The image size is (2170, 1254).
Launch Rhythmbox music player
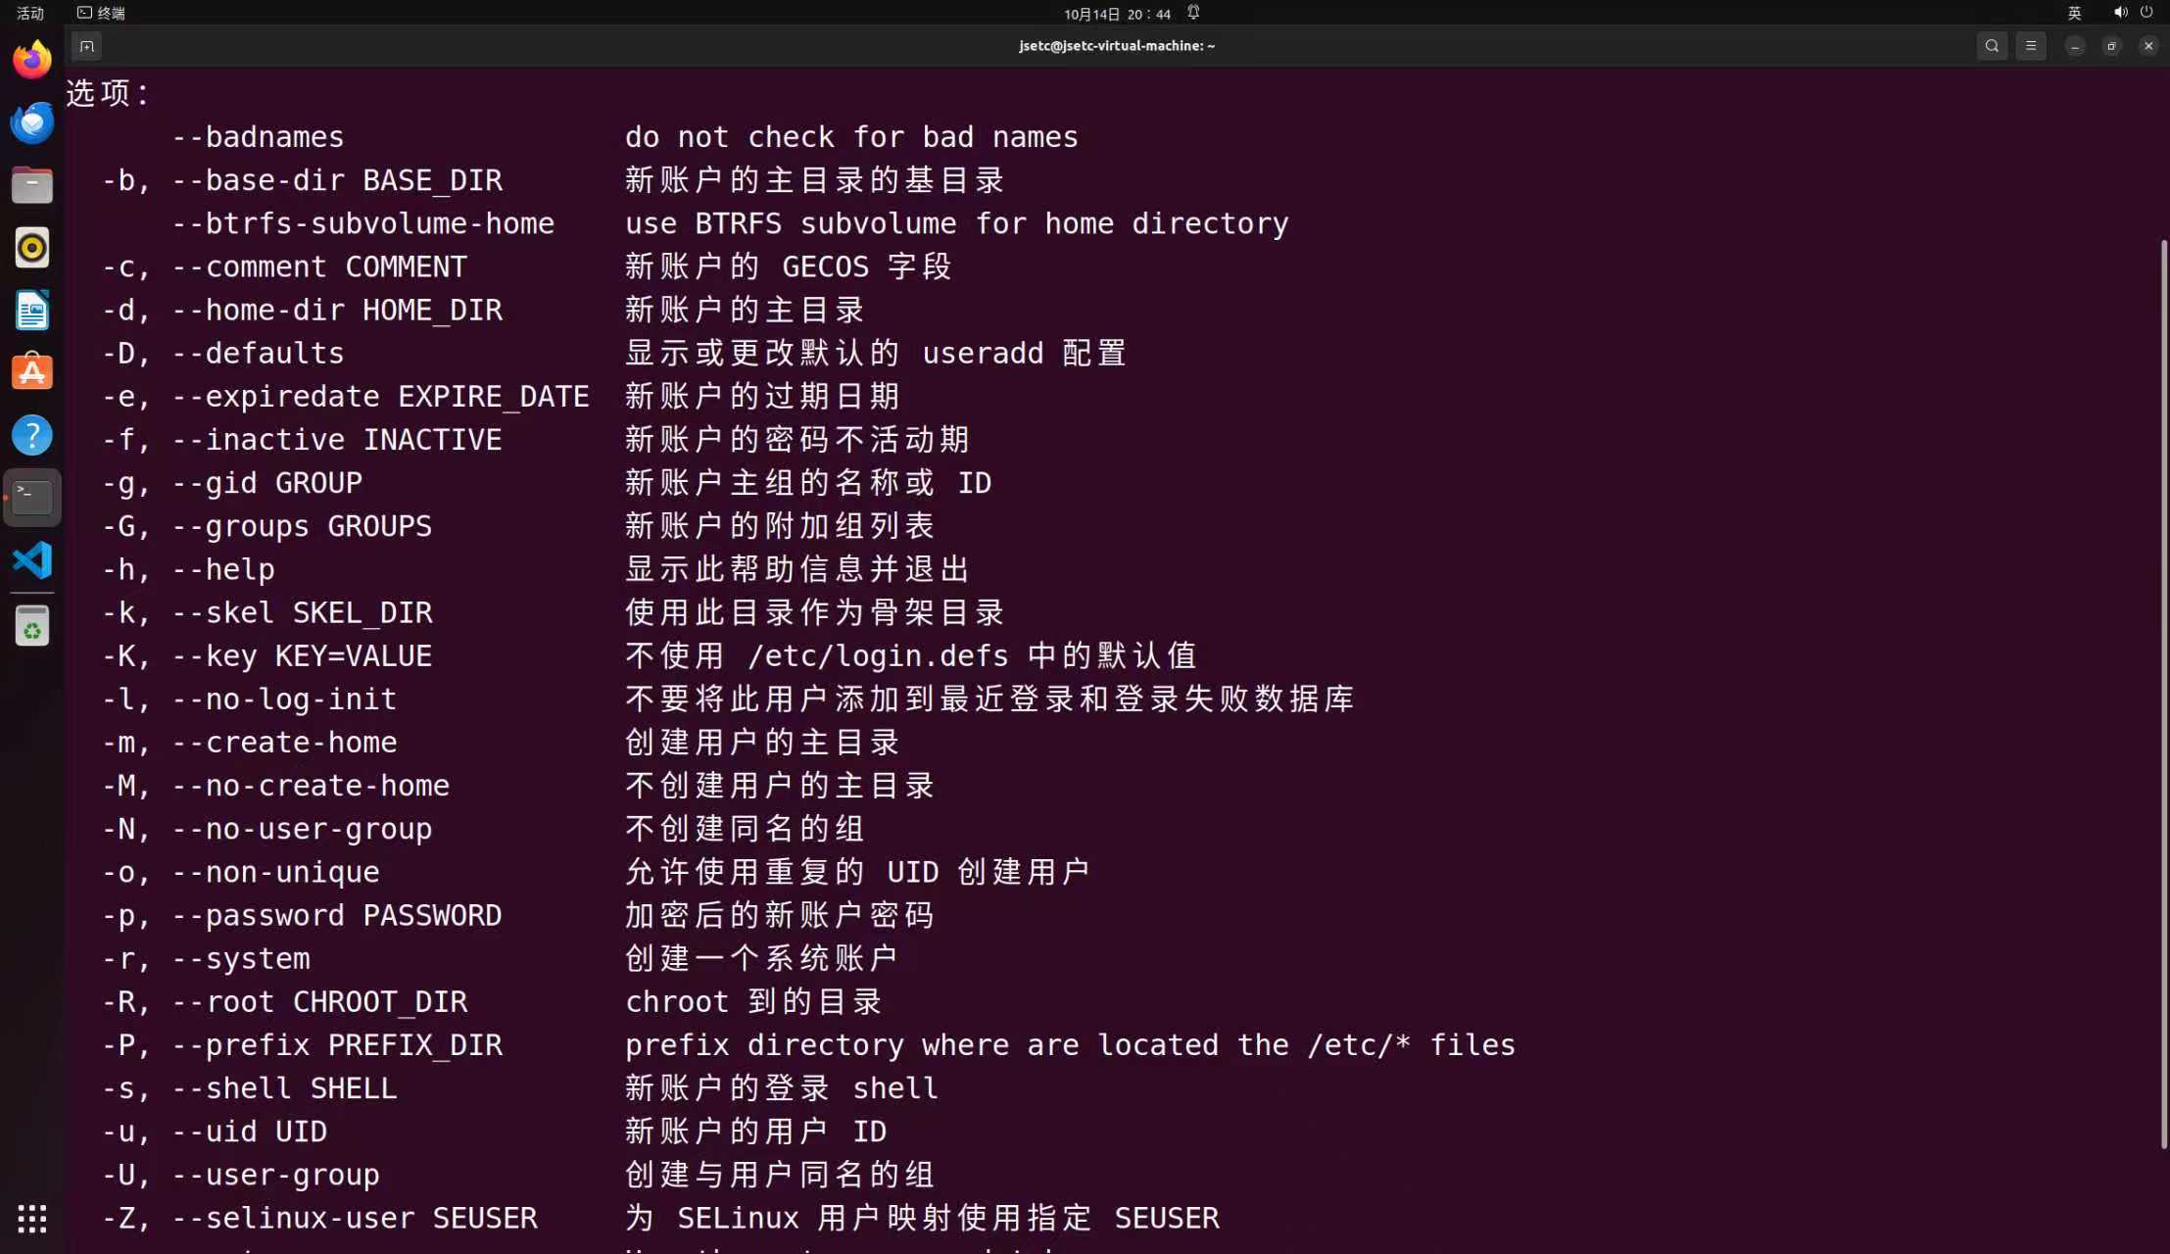click(x=32, y=248)
